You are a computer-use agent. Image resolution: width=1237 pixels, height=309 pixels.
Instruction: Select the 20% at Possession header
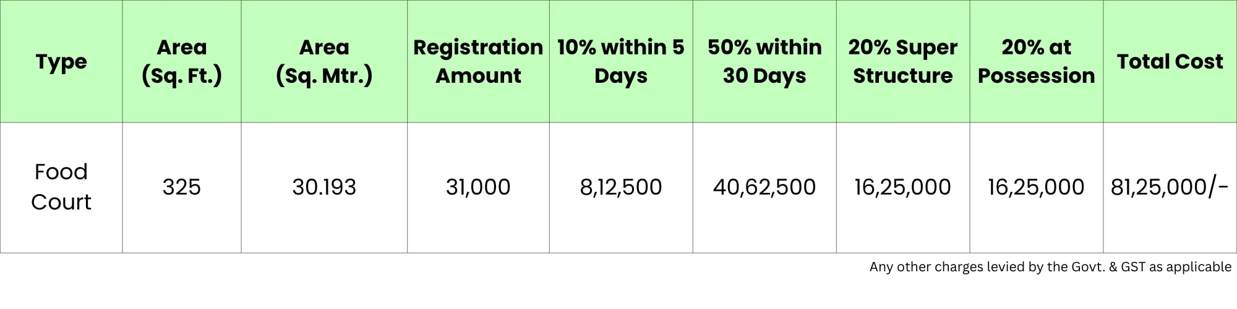[1037, 62]
